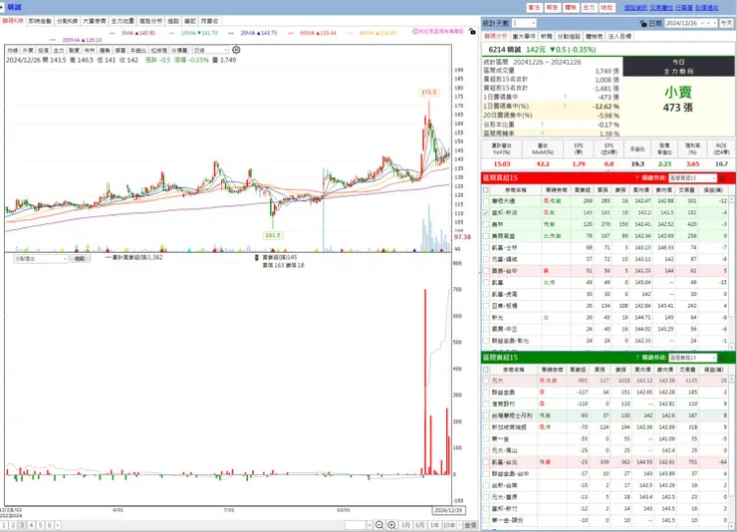The height and width of the screenshot is (532, 737).
Task: Open the 法人目標 tab
Action: tap(619, 36)
